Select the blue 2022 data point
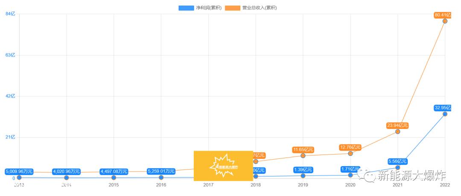 click(445, 114)
